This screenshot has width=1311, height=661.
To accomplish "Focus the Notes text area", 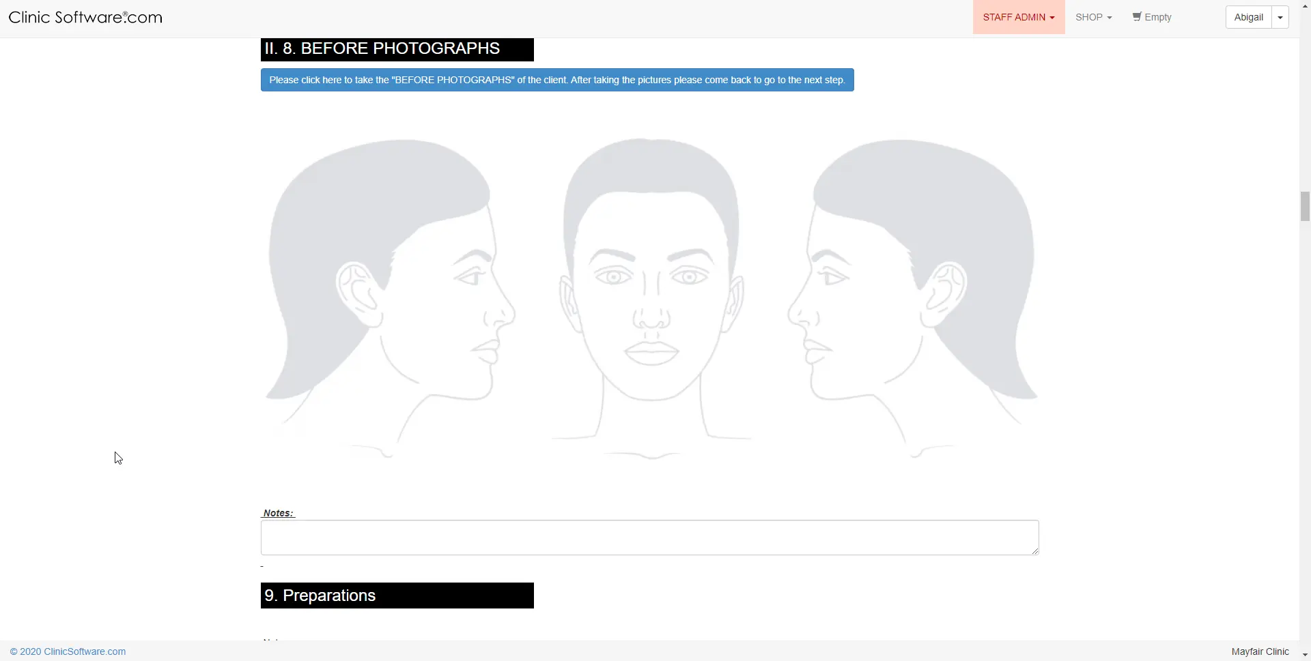I will [x=649, y=538].
